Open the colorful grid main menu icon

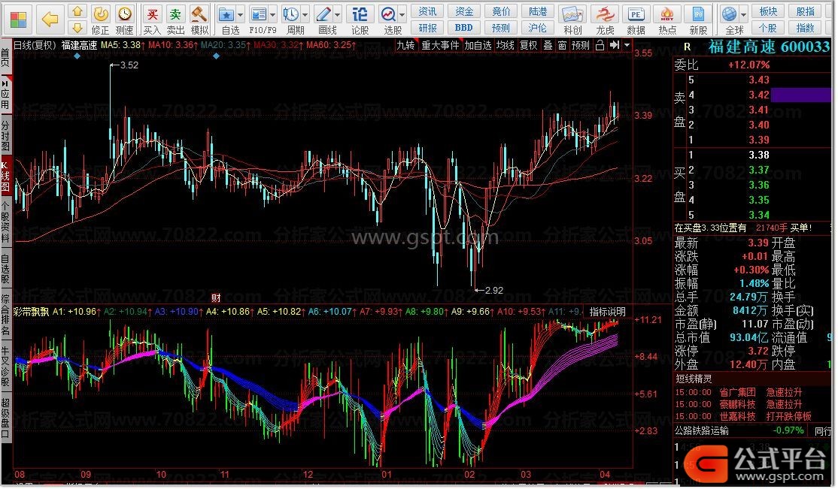[x=18, y=20]
